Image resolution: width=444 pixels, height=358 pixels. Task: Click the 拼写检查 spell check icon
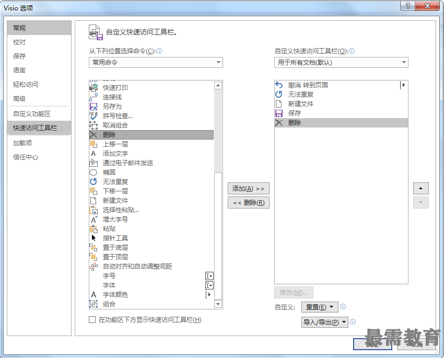(x=94, y=116)
